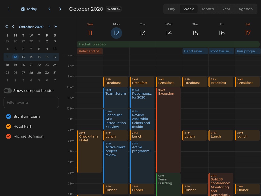Open the Pair progra... all-day event

click(248, 51)
